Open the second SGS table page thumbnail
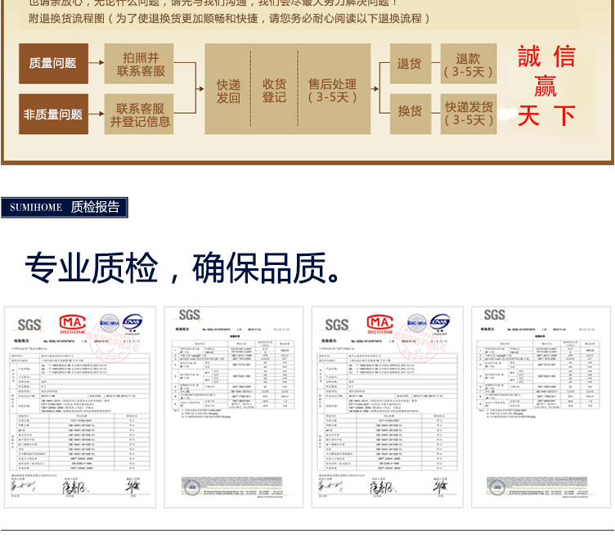The width and height of the screenshot is (615, 539). tap(234, 407)
